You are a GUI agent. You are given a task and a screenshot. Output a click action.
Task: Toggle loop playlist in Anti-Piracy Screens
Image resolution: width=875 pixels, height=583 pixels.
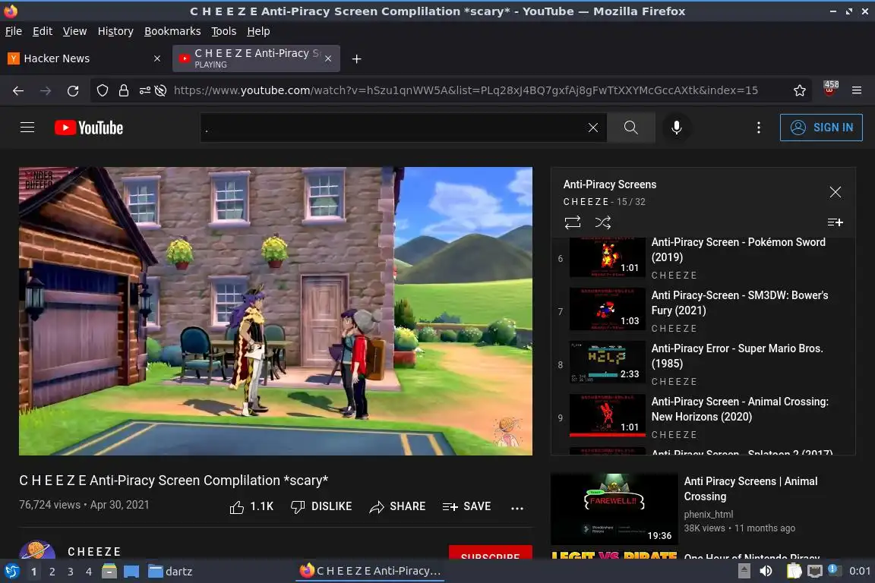pyautogui.click(x=573, y=222)
